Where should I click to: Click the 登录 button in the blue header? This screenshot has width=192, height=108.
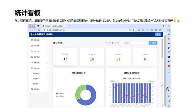158,34
